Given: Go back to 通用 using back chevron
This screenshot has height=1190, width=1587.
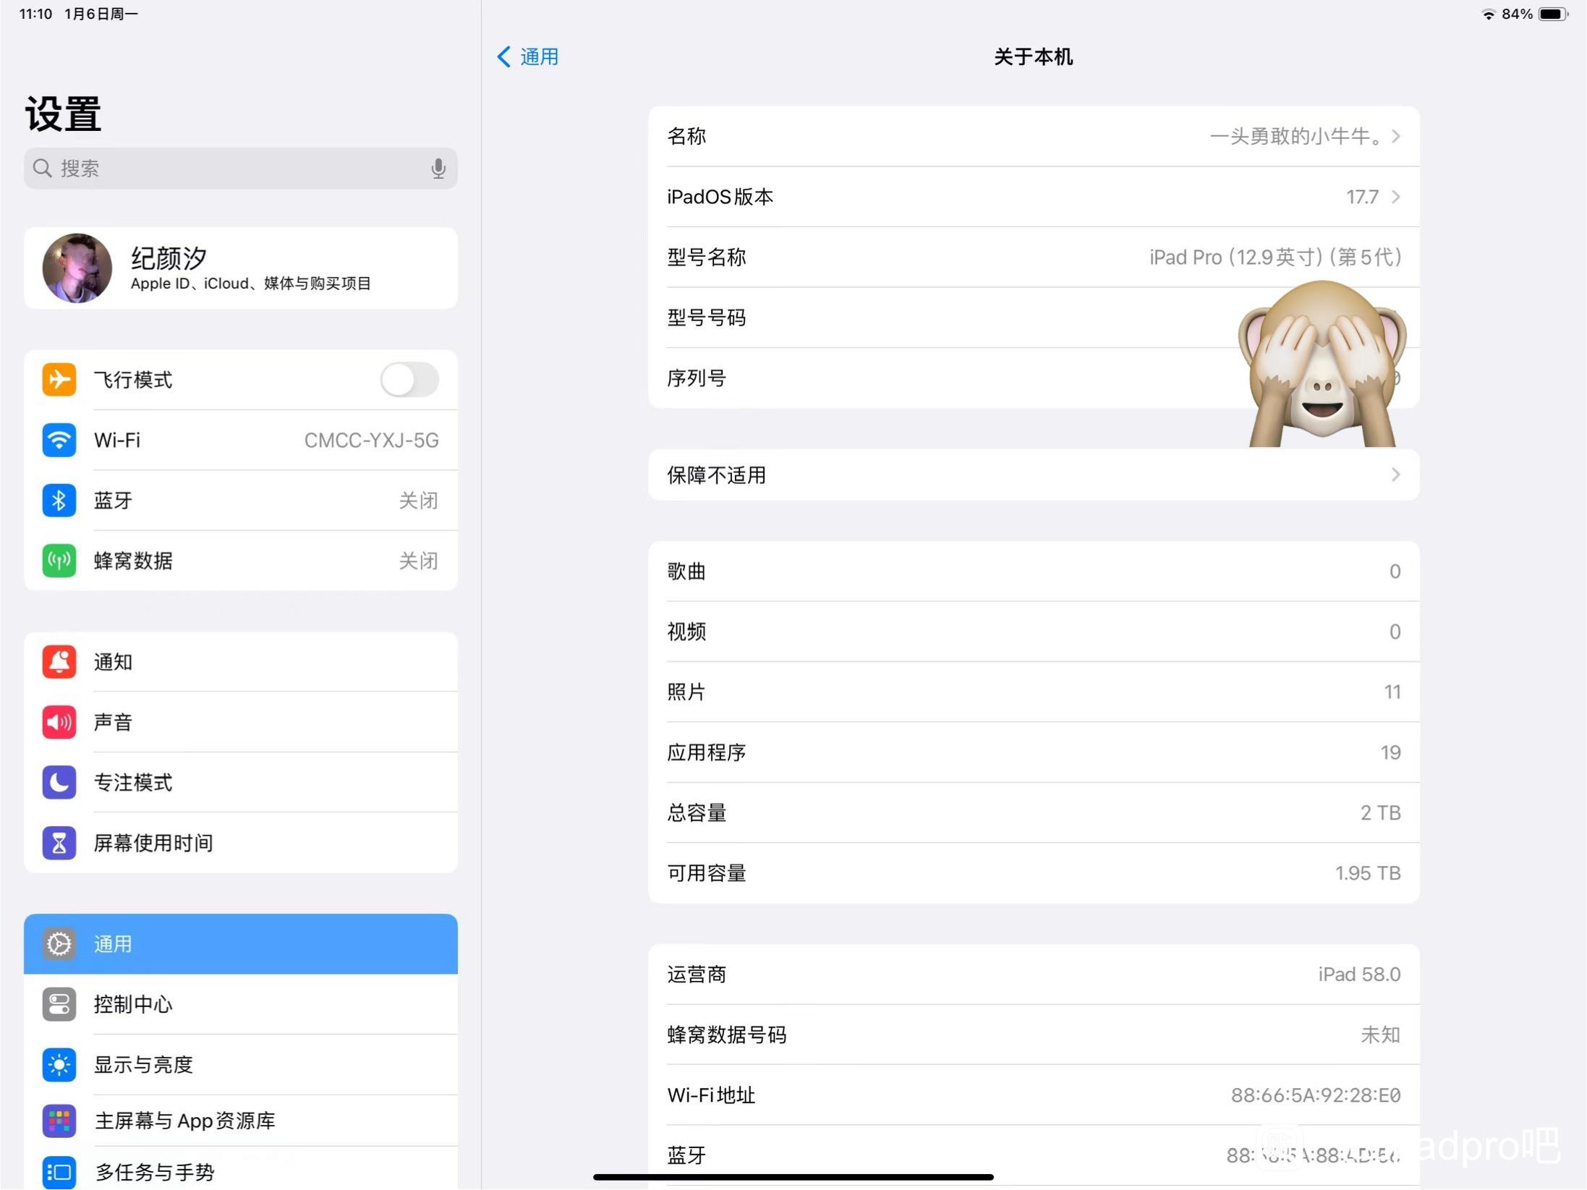Looking at the screenshot, I should click(x=528, y=56).
